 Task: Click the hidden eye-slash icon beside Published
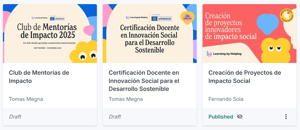pyautogui.click(x=240, y=117)
